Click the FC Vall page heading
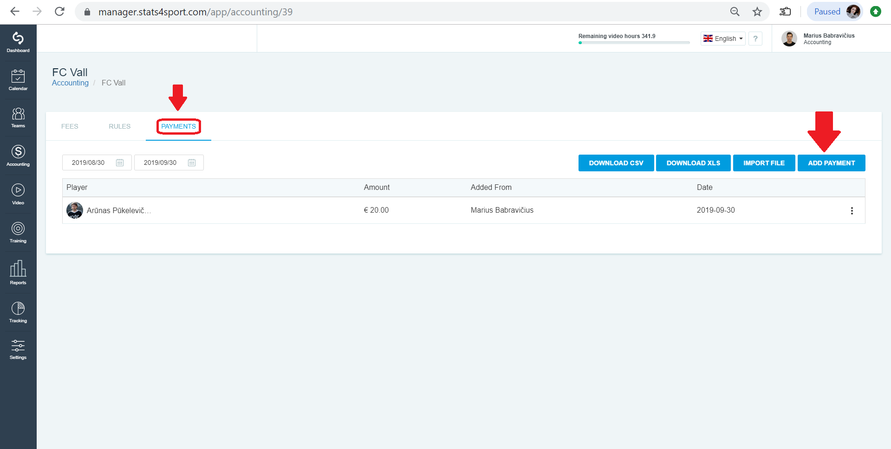 click(x=70, y=72)
